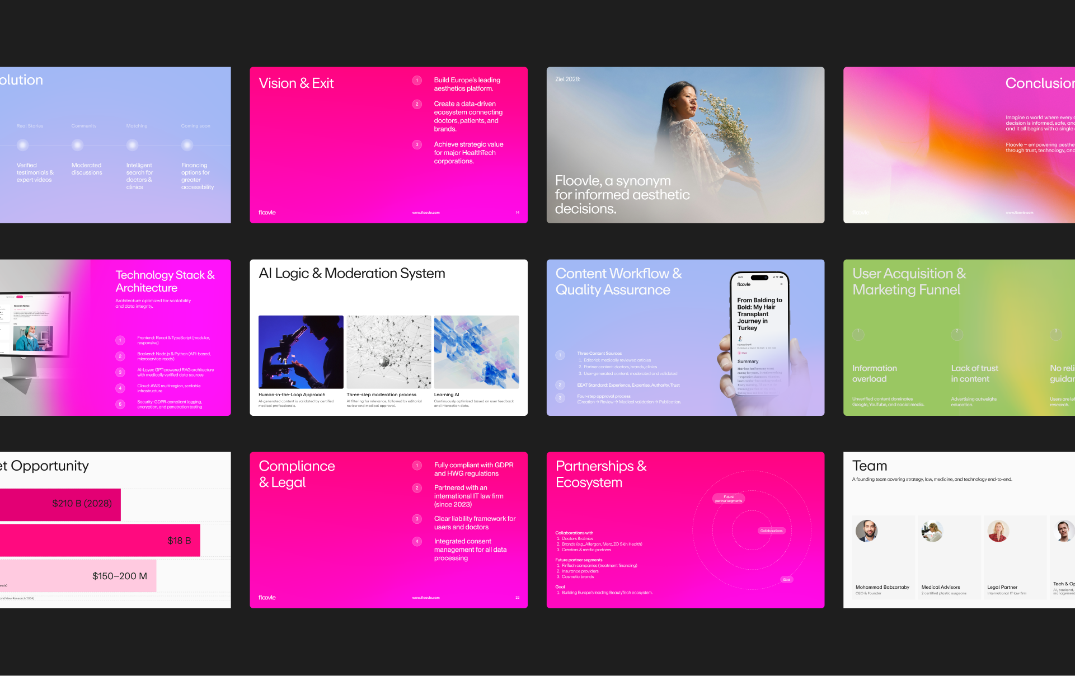Click number 4 bullet on Compliance & Legal slide
This screenshot has height=676, width=1075.
[x=417, y=541]
